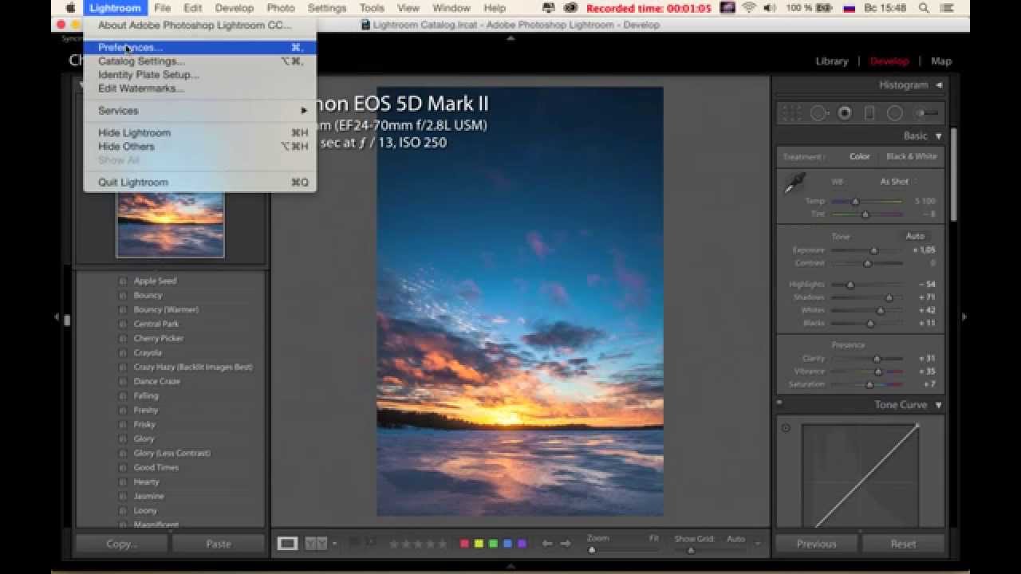Apply the yellow color label

[479, 544]
